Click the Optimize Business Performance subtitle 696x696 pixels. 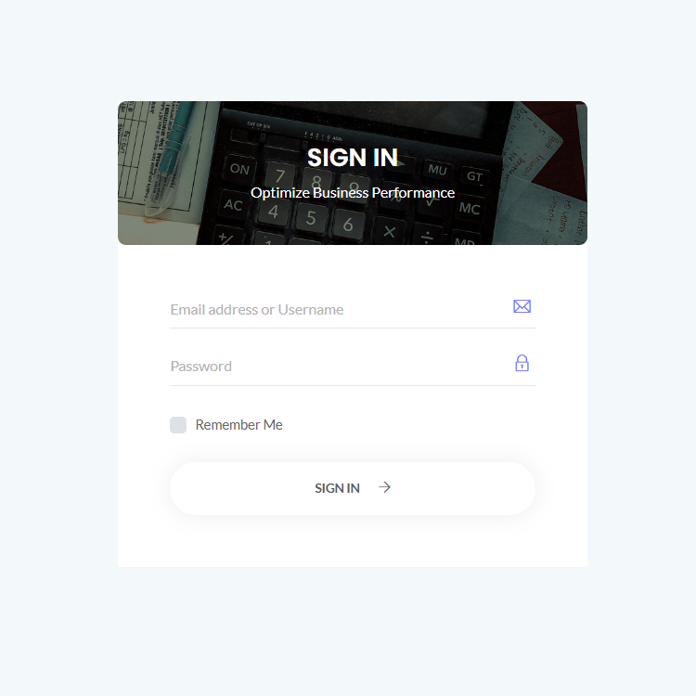click(353, 193)
